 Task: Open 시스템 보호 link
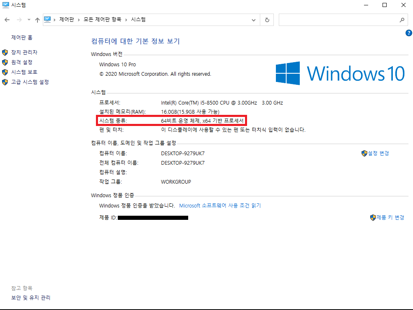[24, 72]
